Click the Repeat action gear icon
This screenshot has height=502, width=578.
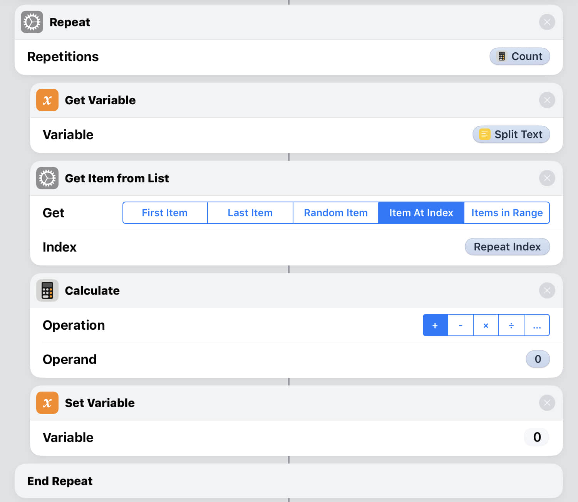pyautogui.click(x=32, y=22)
